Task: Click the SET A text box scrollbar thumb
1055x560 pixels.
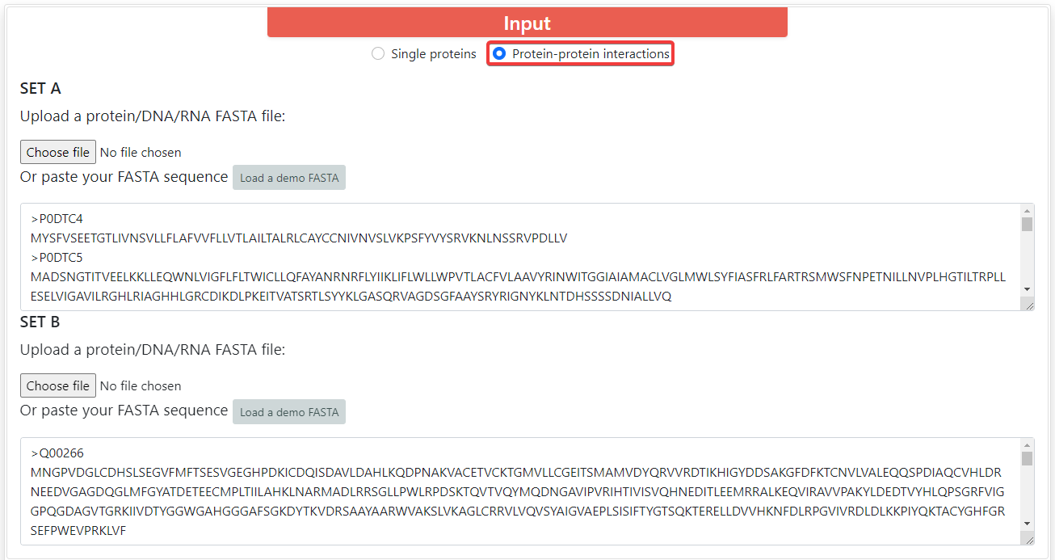Action: tap(1027, 224)
